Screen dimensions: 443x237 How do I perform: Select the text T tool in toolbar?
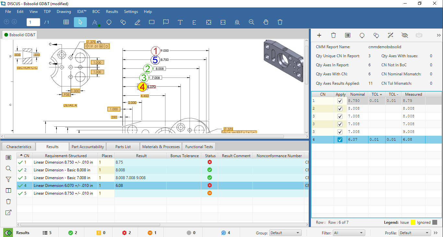pos(180,22)
